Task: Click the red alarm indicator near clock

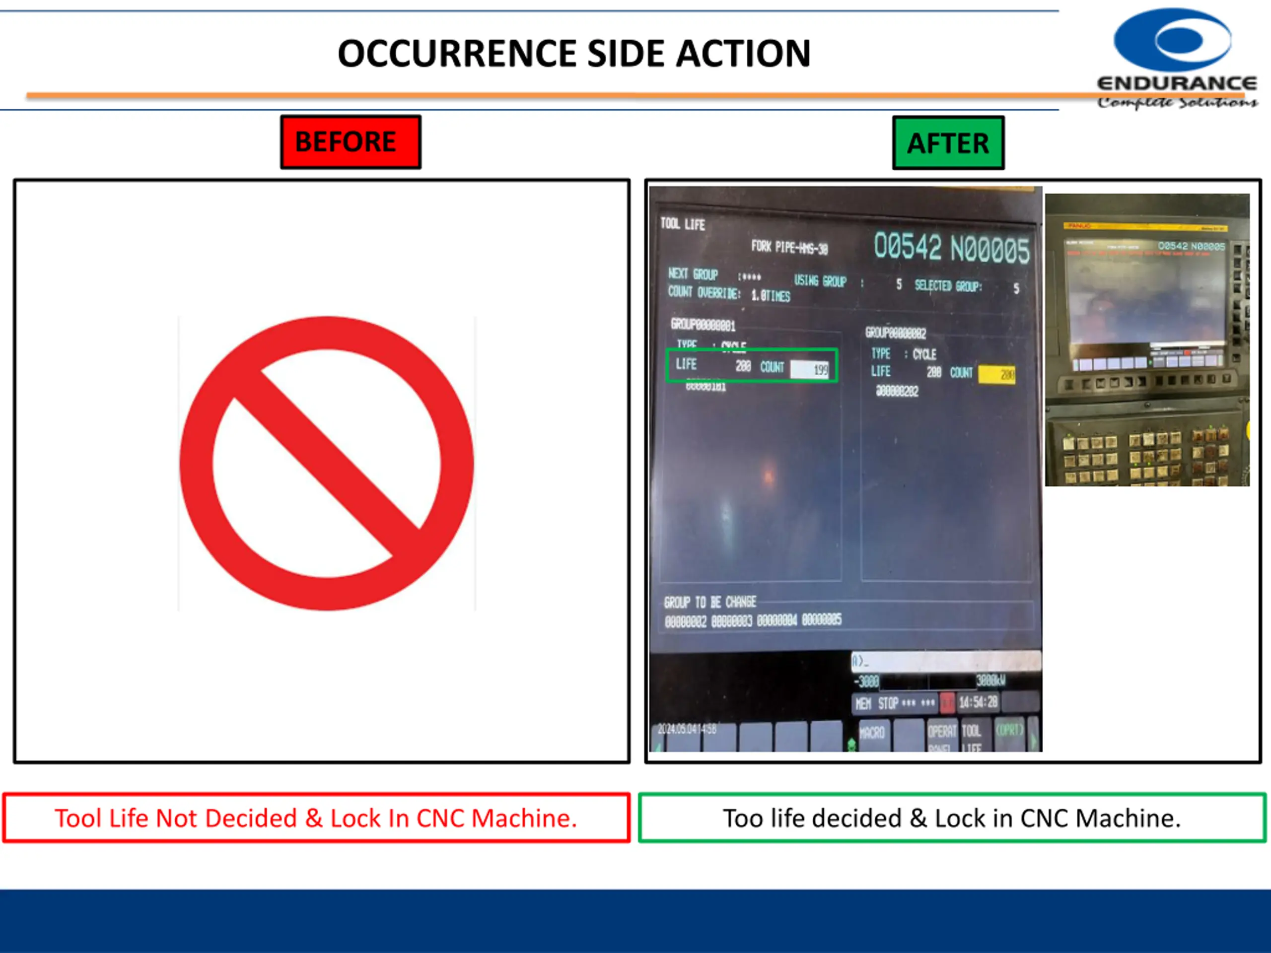Action: point(947,702)
